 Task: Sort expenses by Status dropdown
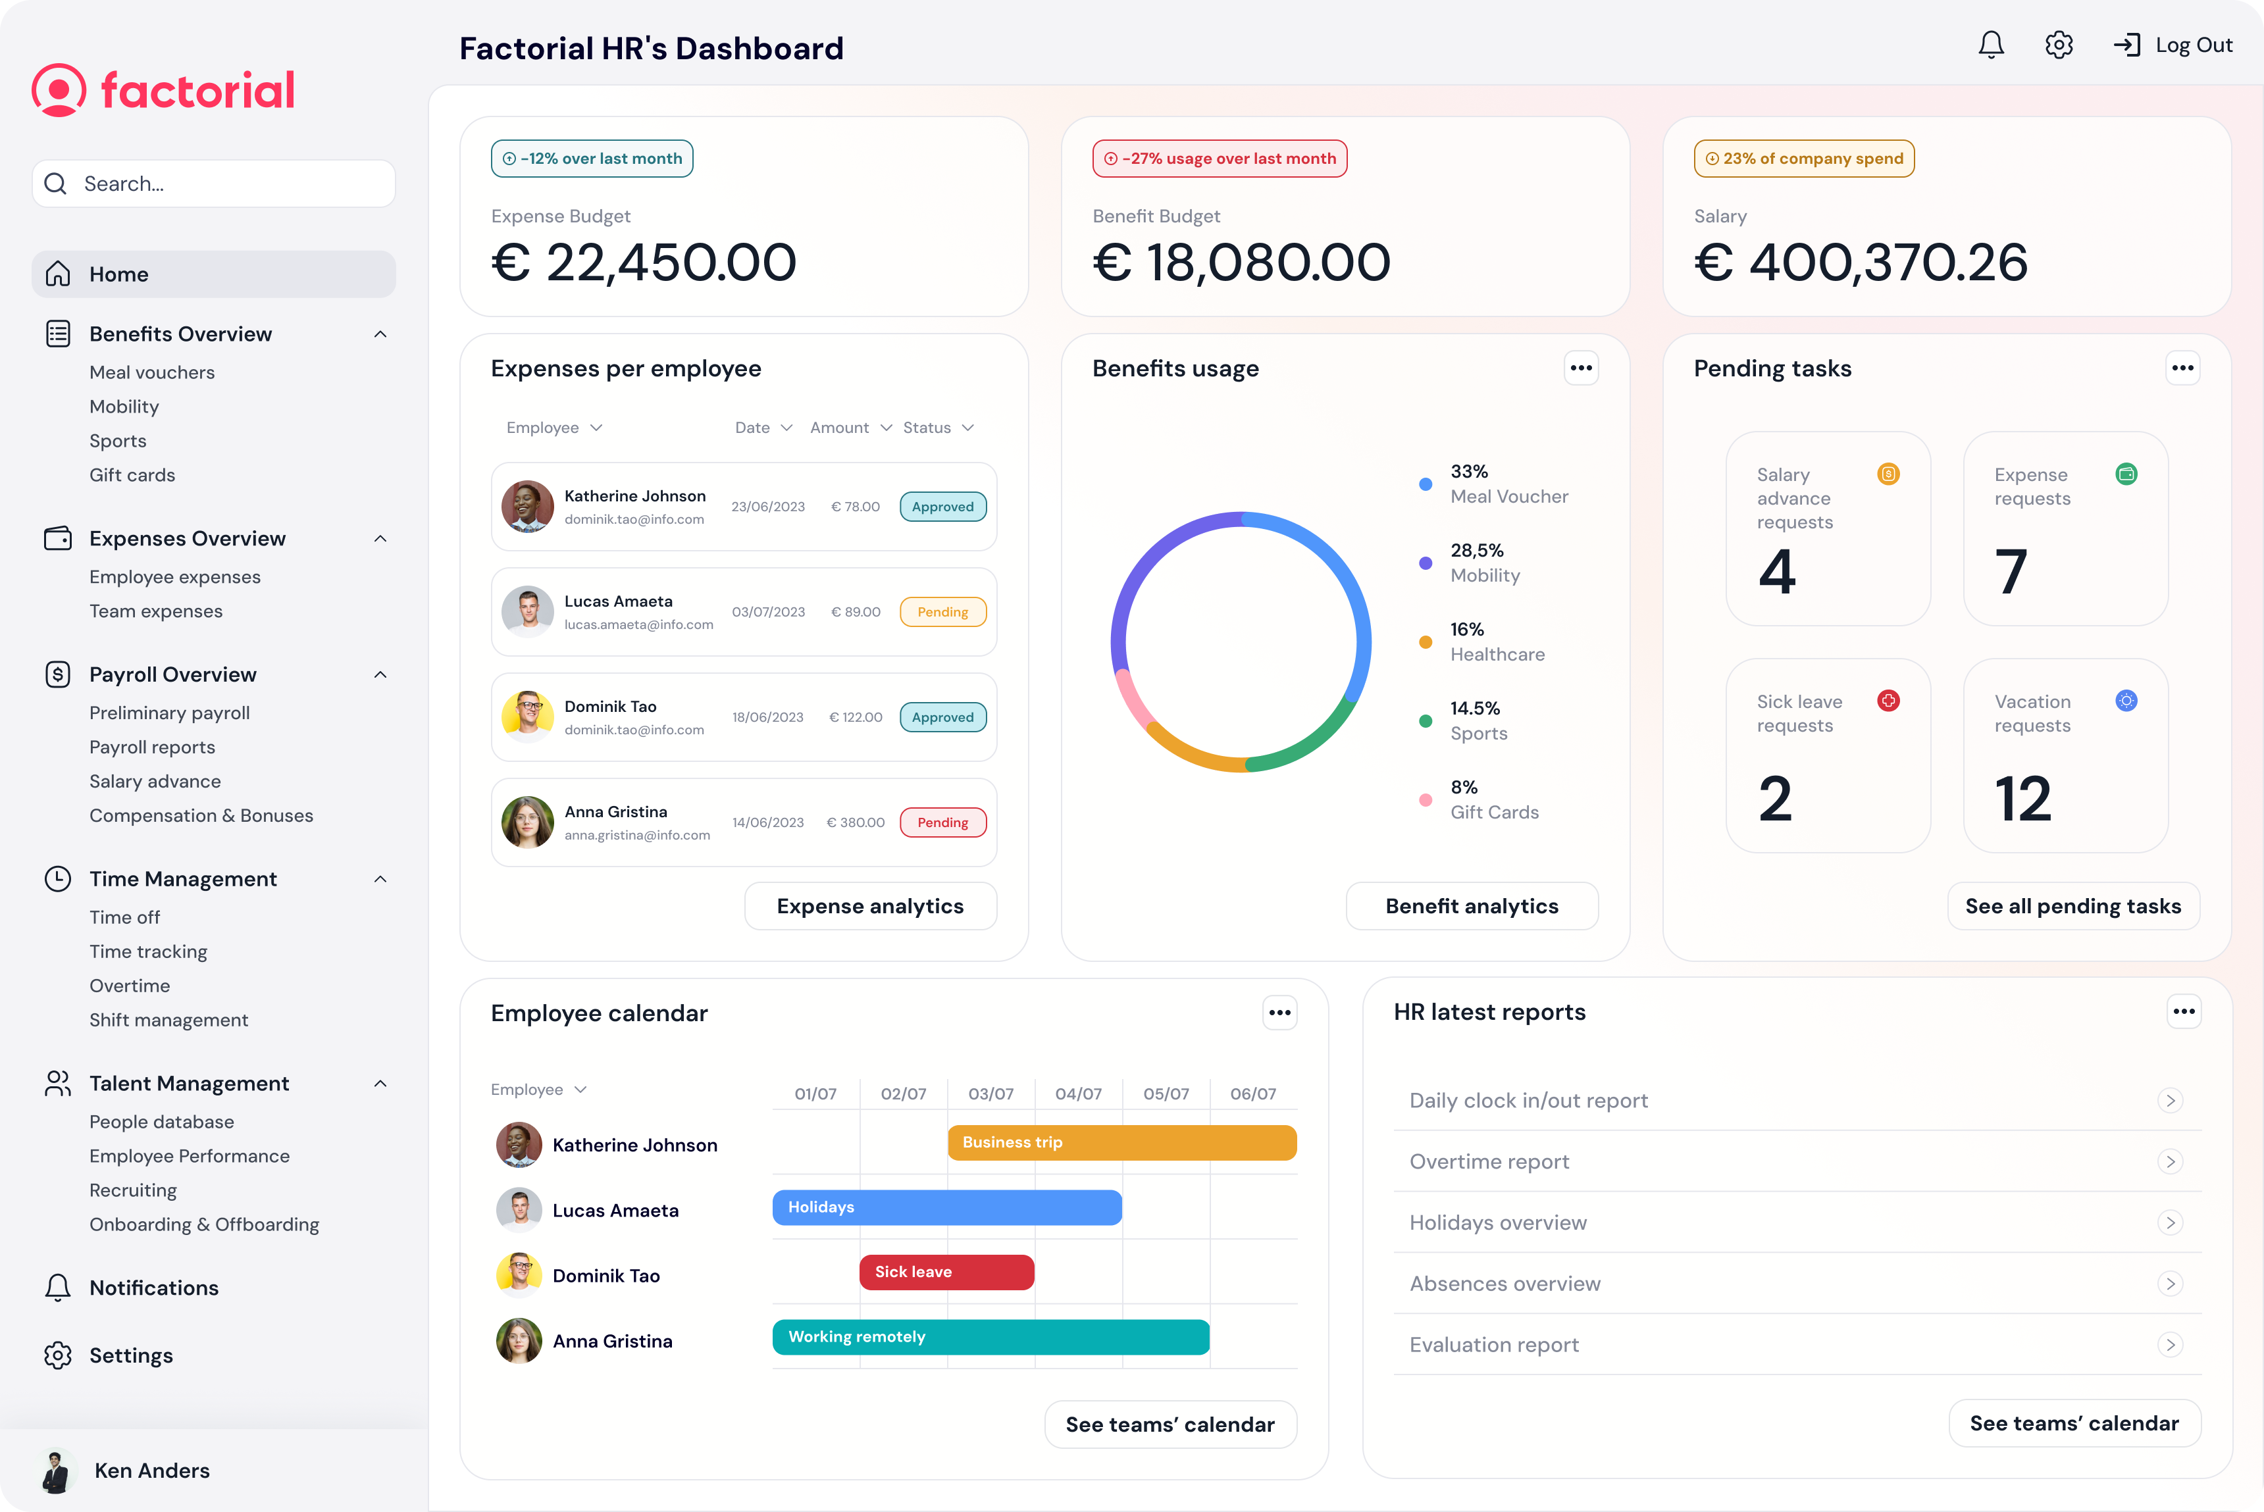pyautogui.click(x=938, y=428)
